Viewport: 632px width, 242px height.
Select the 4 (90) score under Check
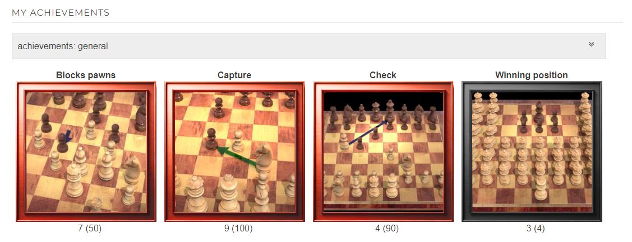click(387, 229)
